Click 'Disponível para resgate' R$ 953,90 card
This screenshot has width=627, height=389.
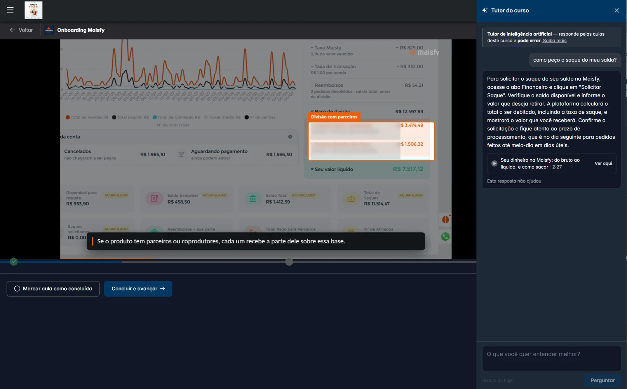97,199
